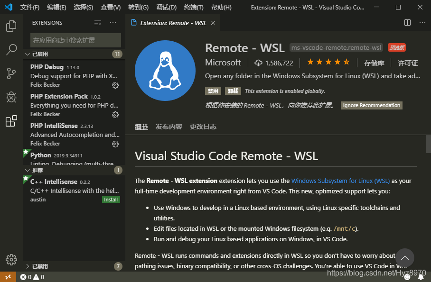
Task: Open notifications bell in status bar
Action: tap(421, 277)
